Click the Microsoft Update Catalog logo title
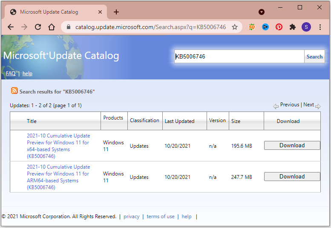The width and height of the screenshot is (331, 228). click(x=61, y=56)
